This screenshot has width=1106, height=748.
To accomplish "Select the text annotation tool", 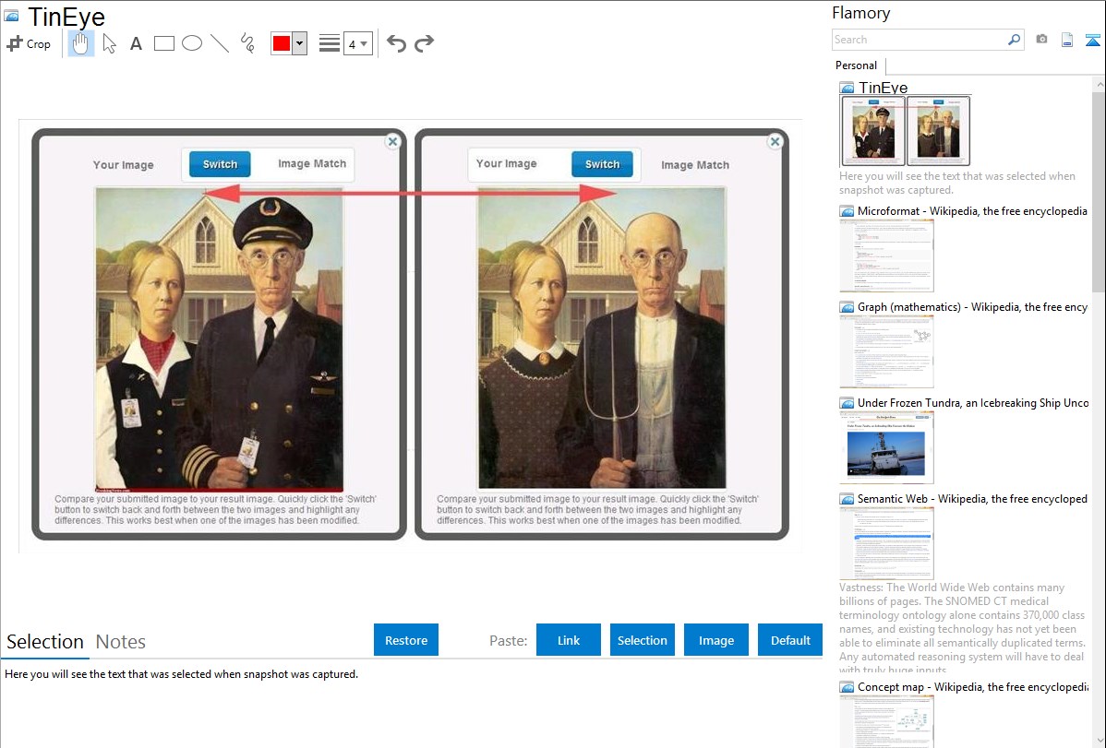I will coord(136,43).
